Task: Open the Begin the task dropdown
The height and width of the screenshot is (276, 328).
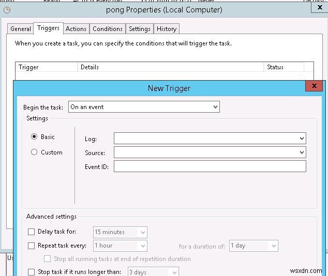Action: click(x=144, y=107)
